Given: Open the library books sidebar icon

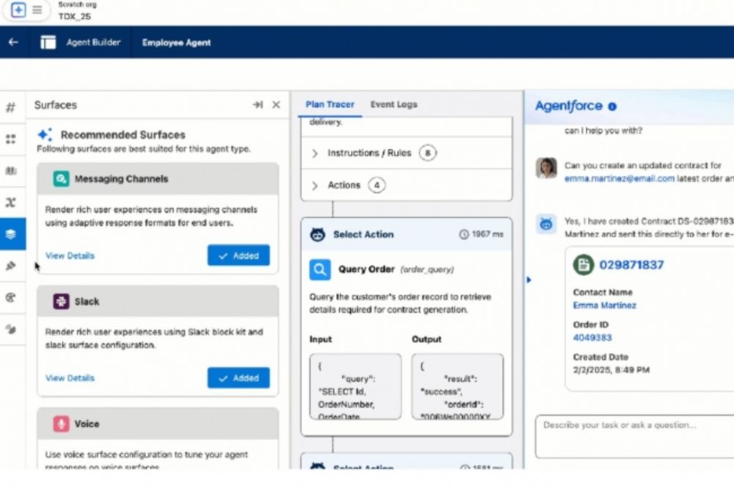Looking at the screenshot, I should [10, 170].
